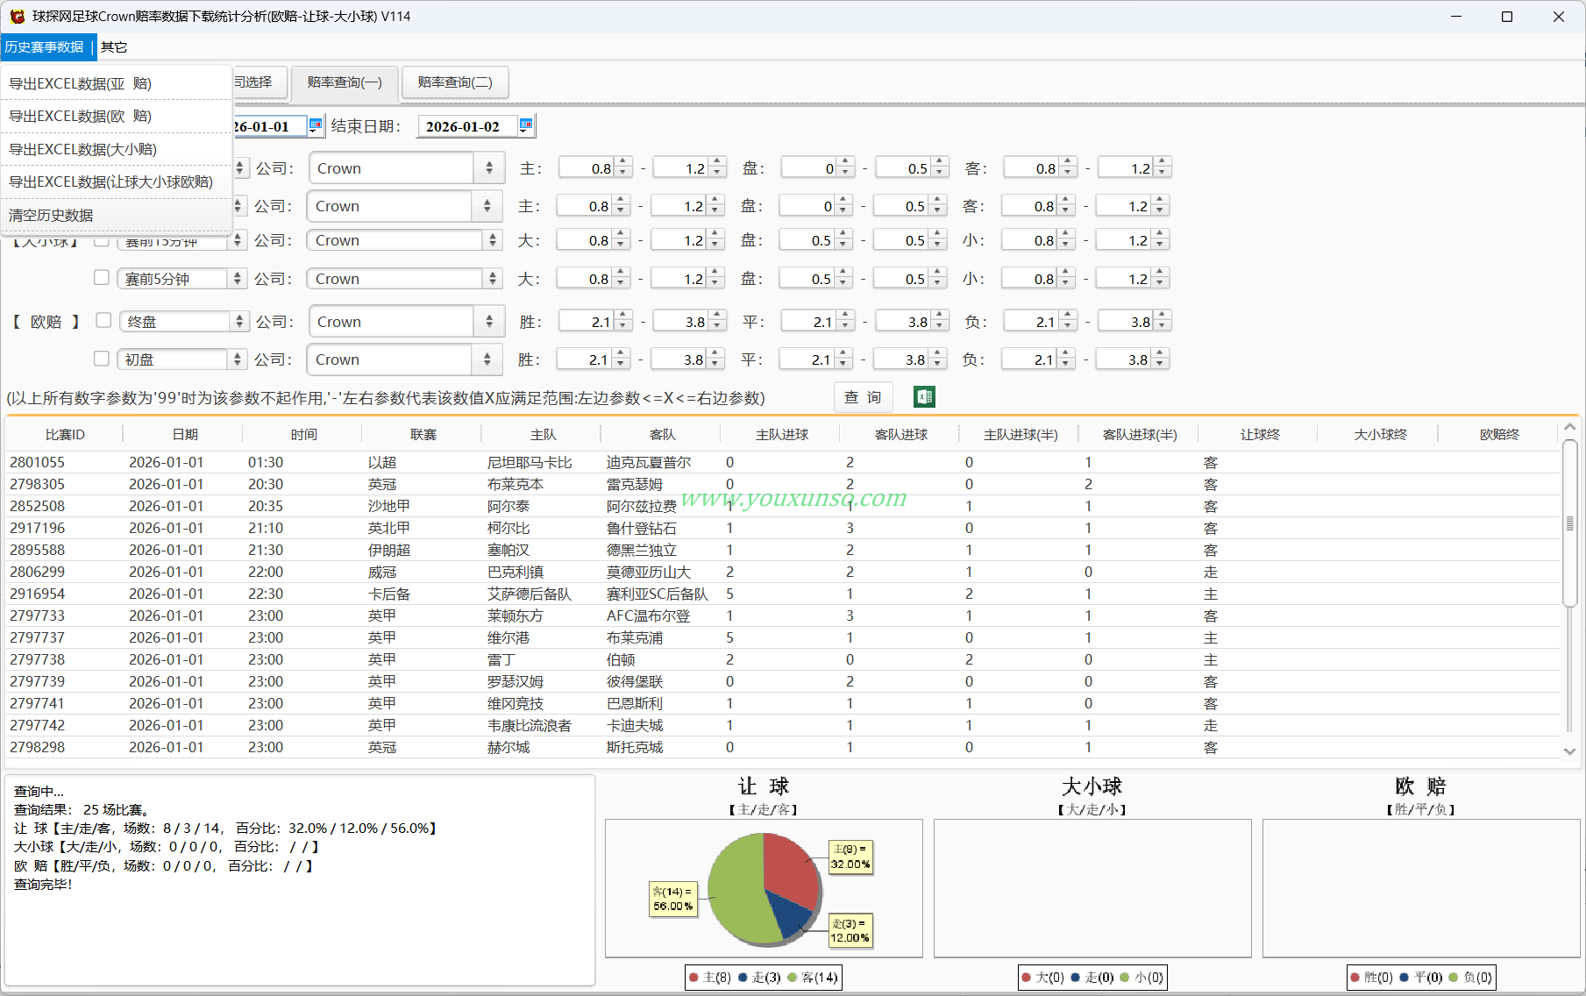The height and width of the screenshot is (996, 1586).
Task: Switch to the 赔率查询(二) tab
Action: pos(455,82)
